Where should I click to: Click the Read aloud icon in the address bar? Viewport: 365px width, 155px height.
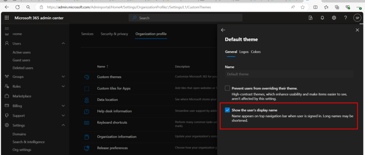click(293, 7)
